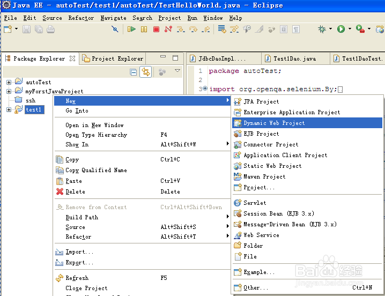Open Build Path submenu
Viewport: 385px width, 296px height.
pos(142,217)
